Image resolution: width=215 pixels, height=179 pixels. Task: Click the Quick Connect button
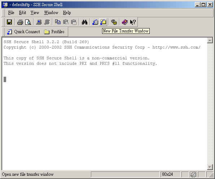point(23,32)
